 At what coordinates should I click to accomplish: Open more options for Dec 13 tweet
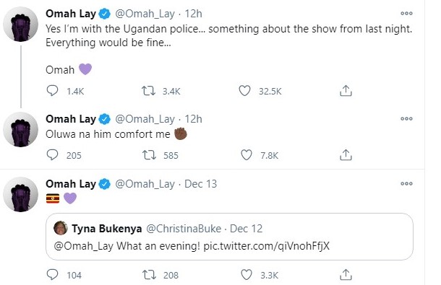[x=406, y=184]
